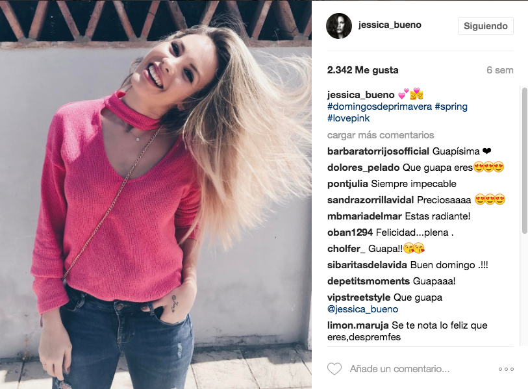Open barbaratorrijosofficial's profile
528x389 pixels.
point(378,151)
